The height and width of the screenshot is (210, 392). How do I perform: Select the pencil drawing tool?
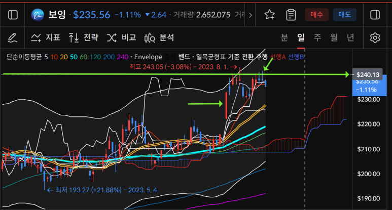(13, 37)
